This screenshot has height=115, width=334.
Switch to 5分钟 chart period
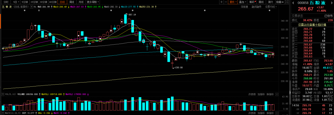25,2
